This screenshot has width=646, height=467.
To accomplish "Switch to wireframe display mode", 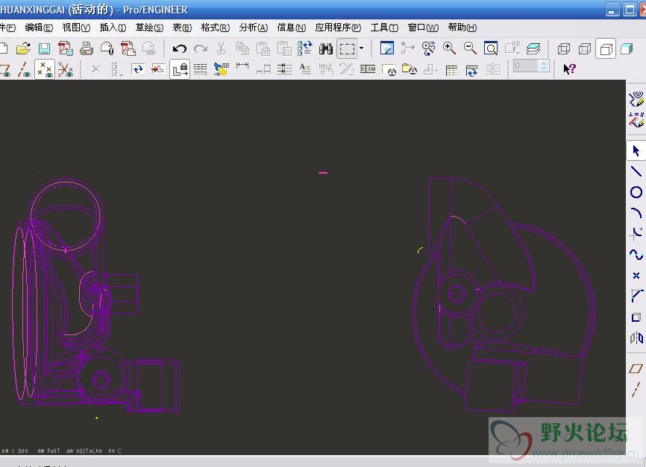I will click(x=564, y=48).
